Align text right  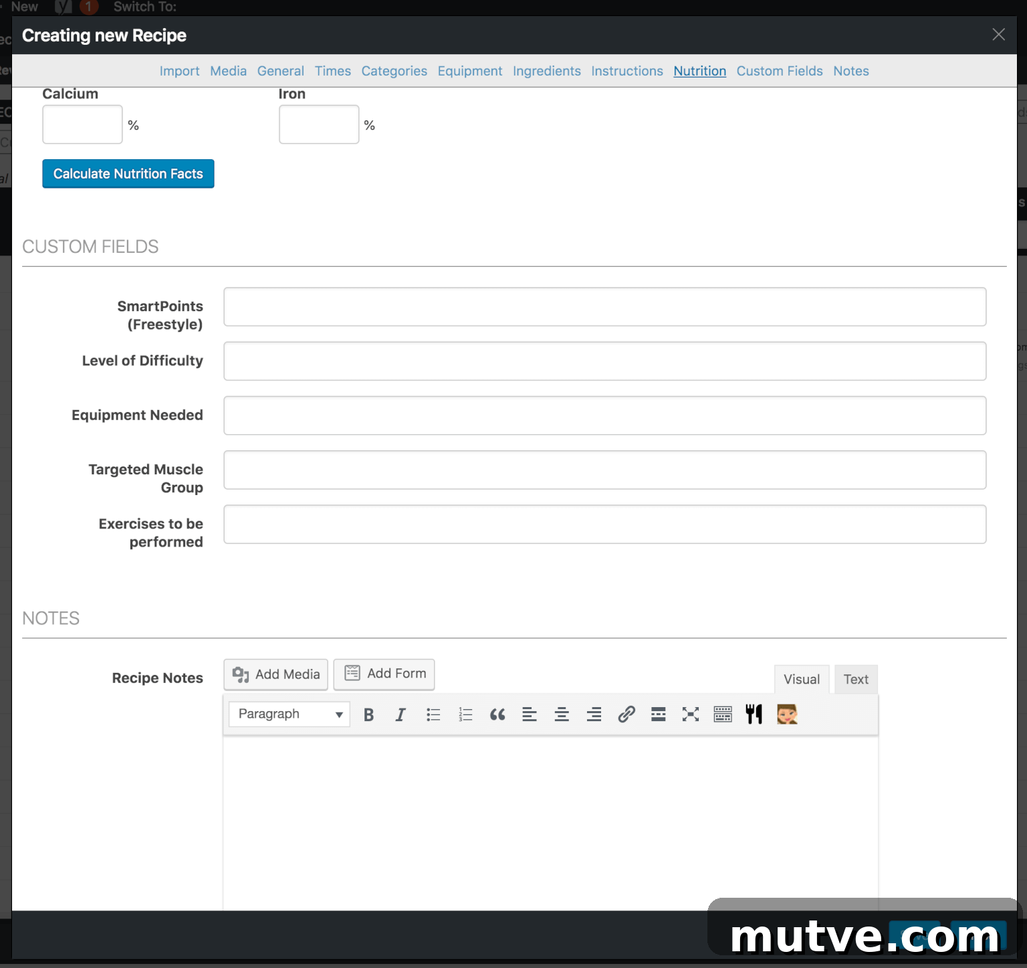pos(594,714)
